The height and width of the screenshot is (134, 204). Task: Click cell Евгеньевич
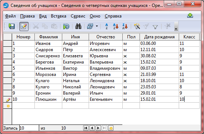point(105,99)
